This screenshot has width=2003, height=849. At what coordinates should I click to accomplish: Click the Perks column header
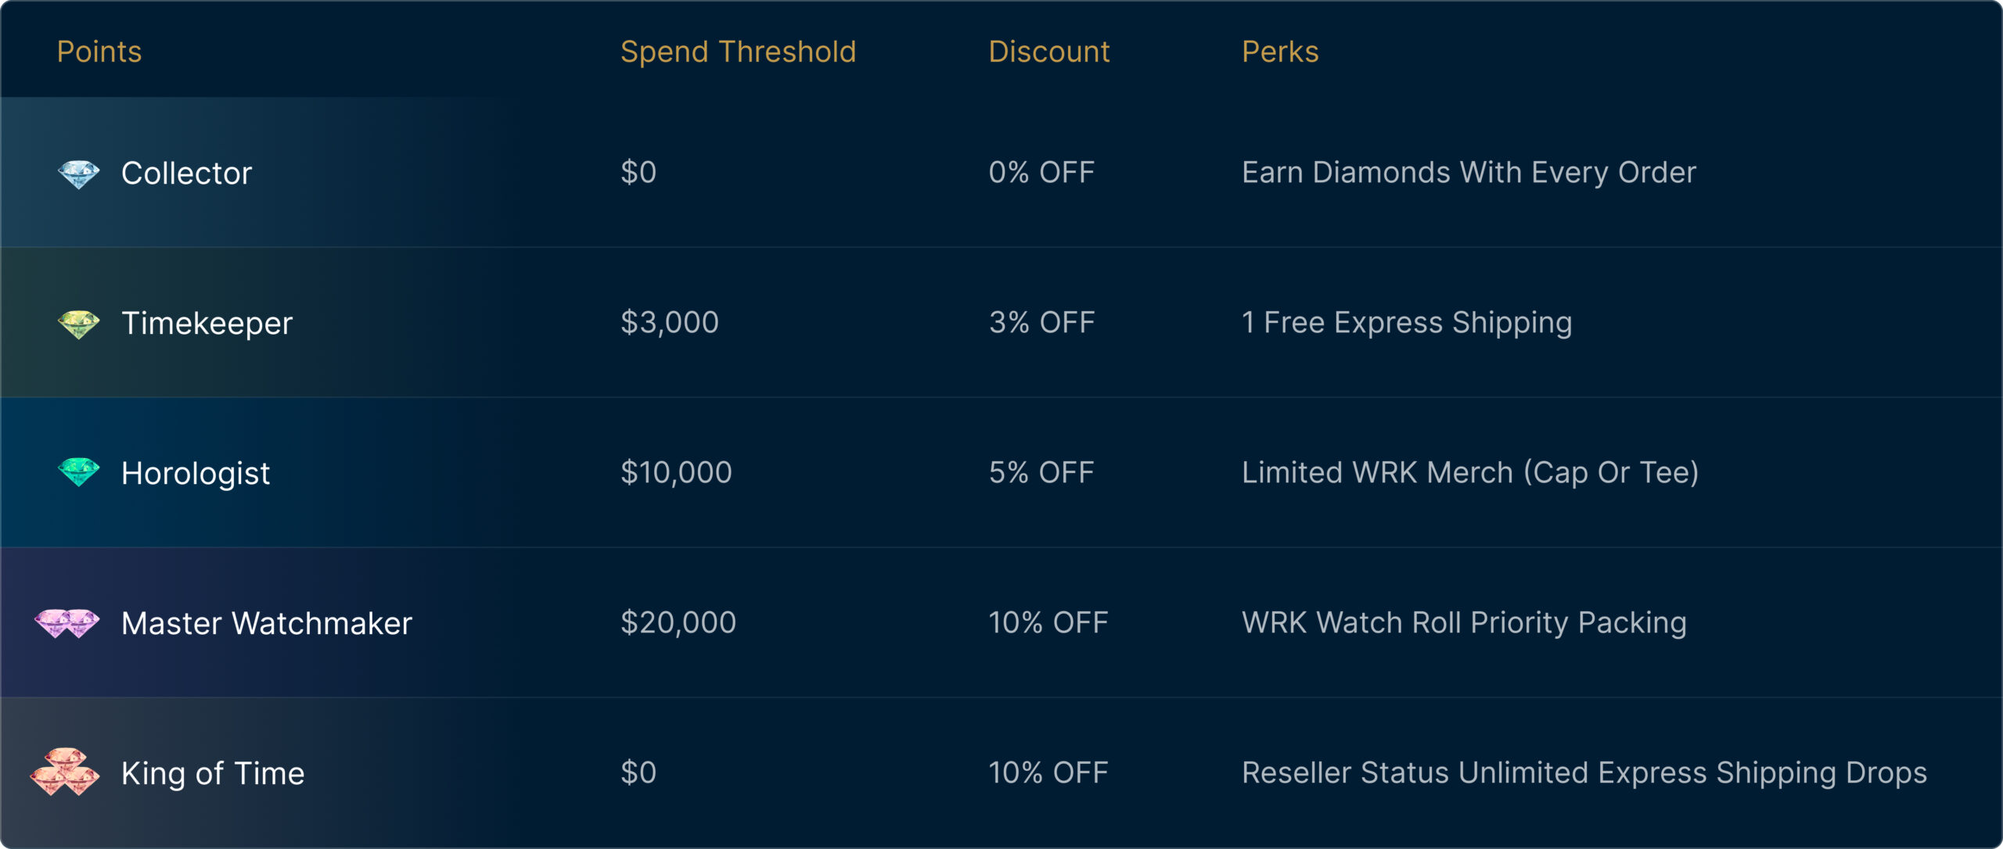[1280, 52]
